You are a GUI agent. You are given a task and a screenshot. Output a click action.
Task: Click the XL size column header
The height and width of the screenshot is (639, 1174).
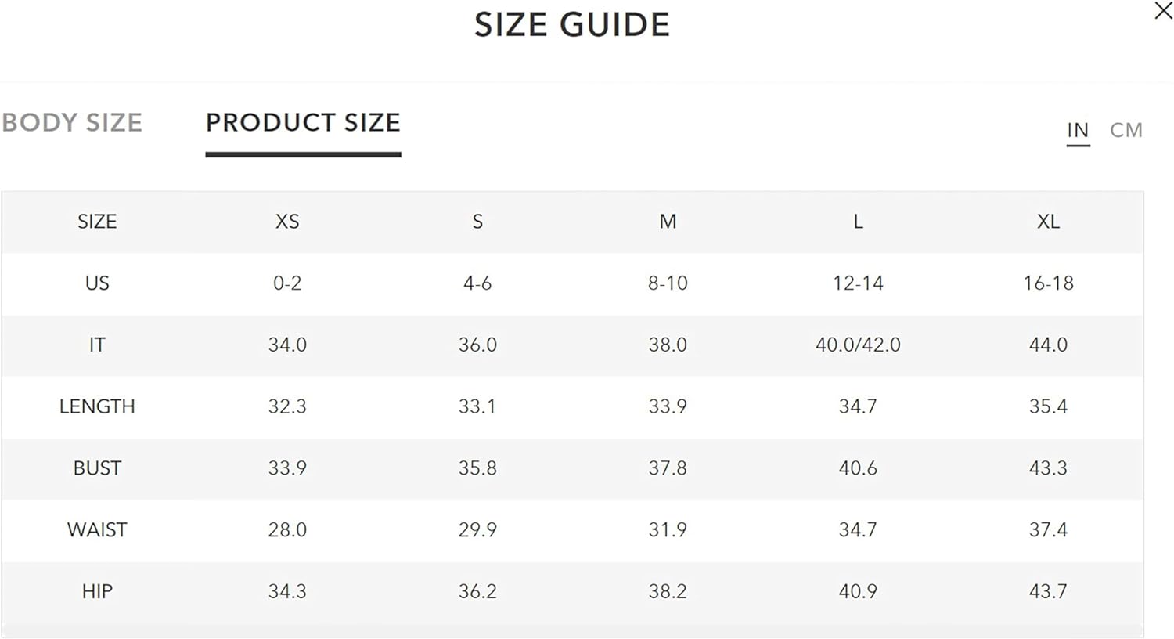coord(1048,222)
